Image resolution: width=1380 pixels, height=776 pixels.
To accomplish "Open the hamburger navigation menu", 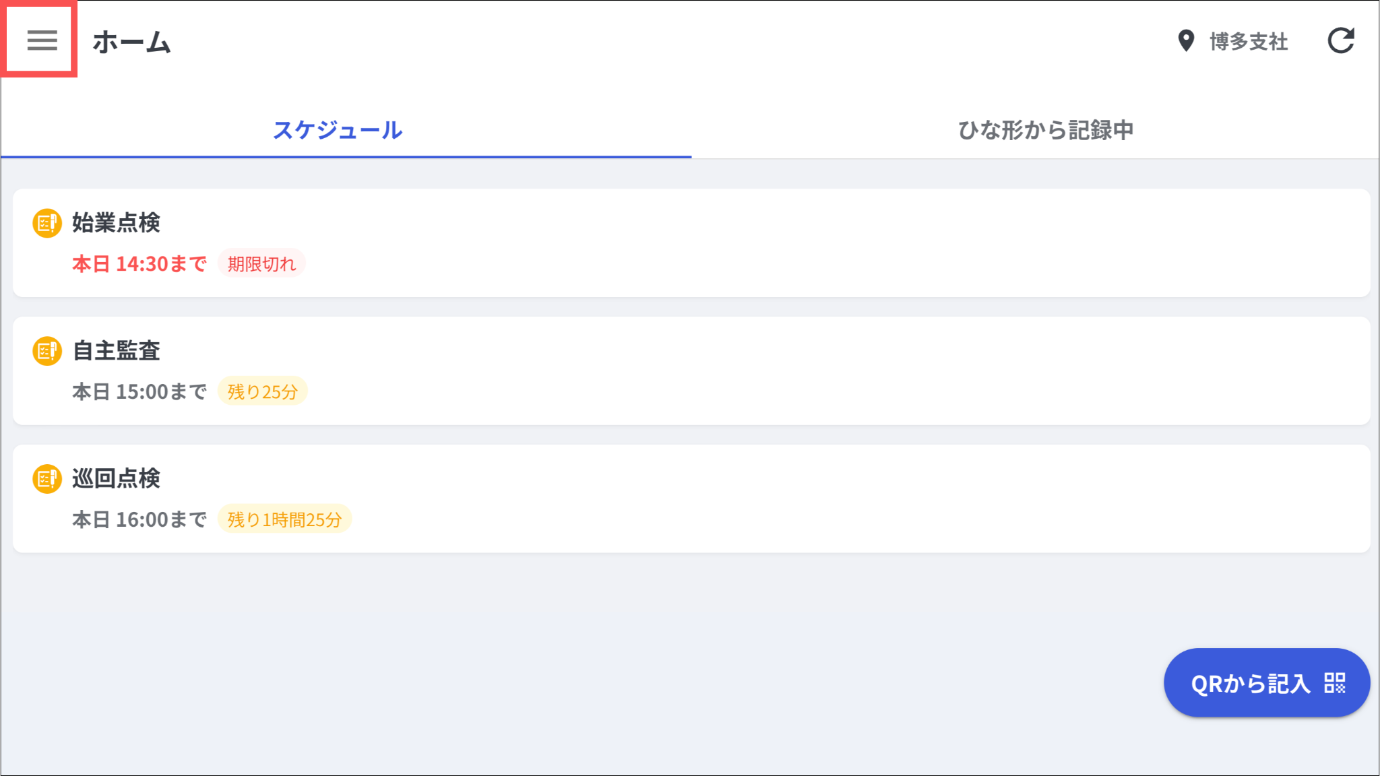I will click(x=41, y=40).
